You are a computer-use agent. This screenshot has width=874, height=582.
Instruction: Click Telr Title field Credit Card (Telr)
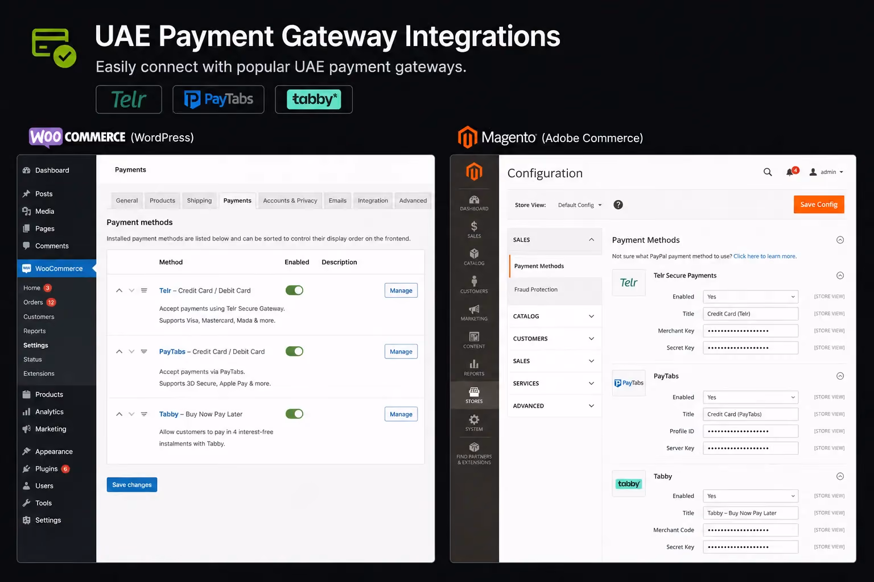751,314
